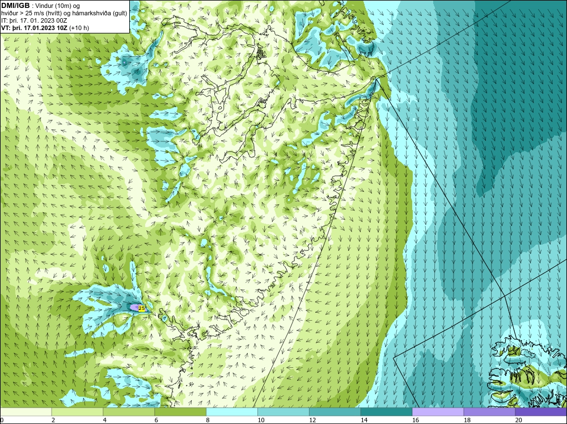Click the 18–20 m/s purple legend swatch
The height and width of the screenshot is (424, 567).
[x=489, y=412]
